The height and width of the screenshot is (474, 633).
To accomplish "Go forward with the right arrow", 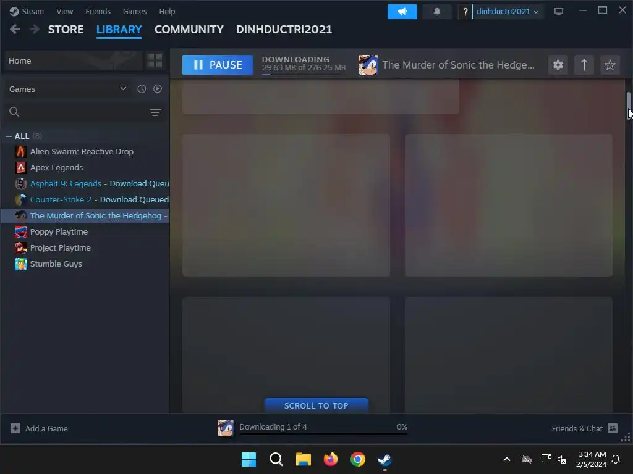I will [x=35, y=29].
